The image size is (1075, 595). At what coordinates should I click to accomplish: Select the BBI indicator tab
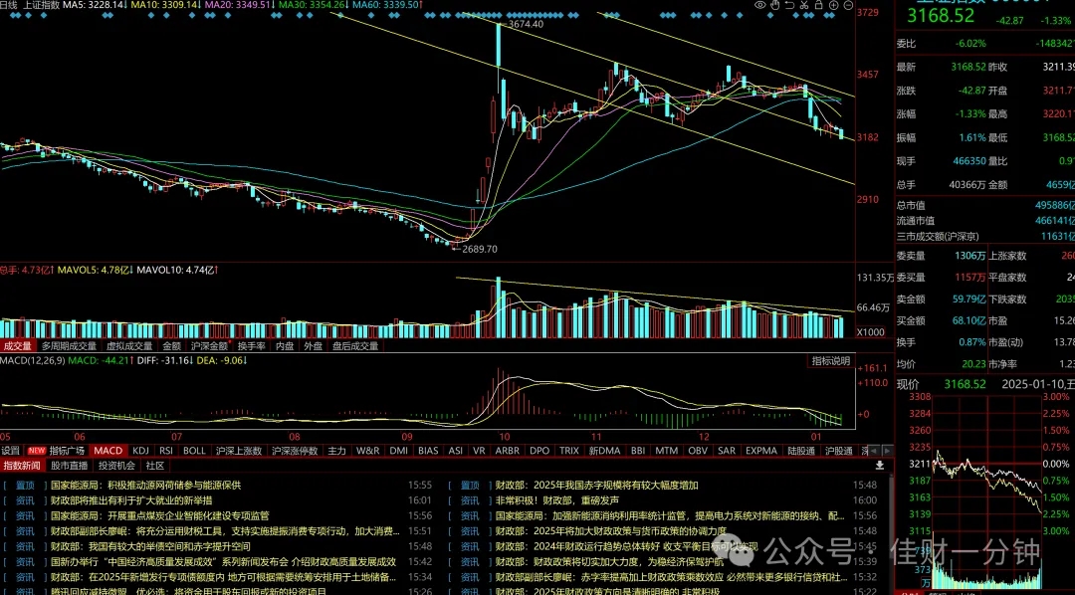pyautogui.click(x=638, y=451)
